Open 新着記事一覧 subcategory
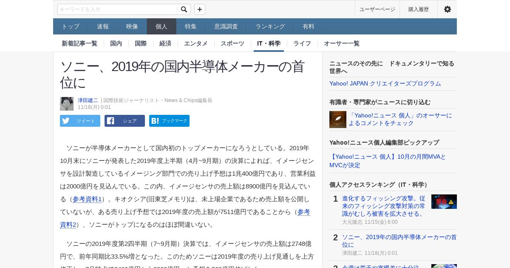The image size is (510, 268). [79, 43]
